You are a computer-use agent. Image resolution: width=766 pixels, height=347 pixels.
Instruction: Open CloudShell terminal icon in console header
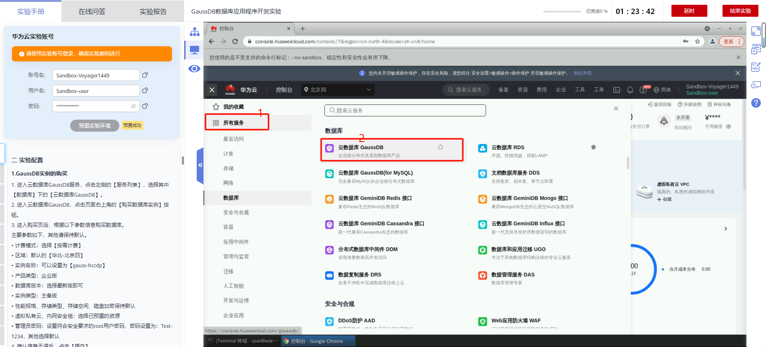616,90
